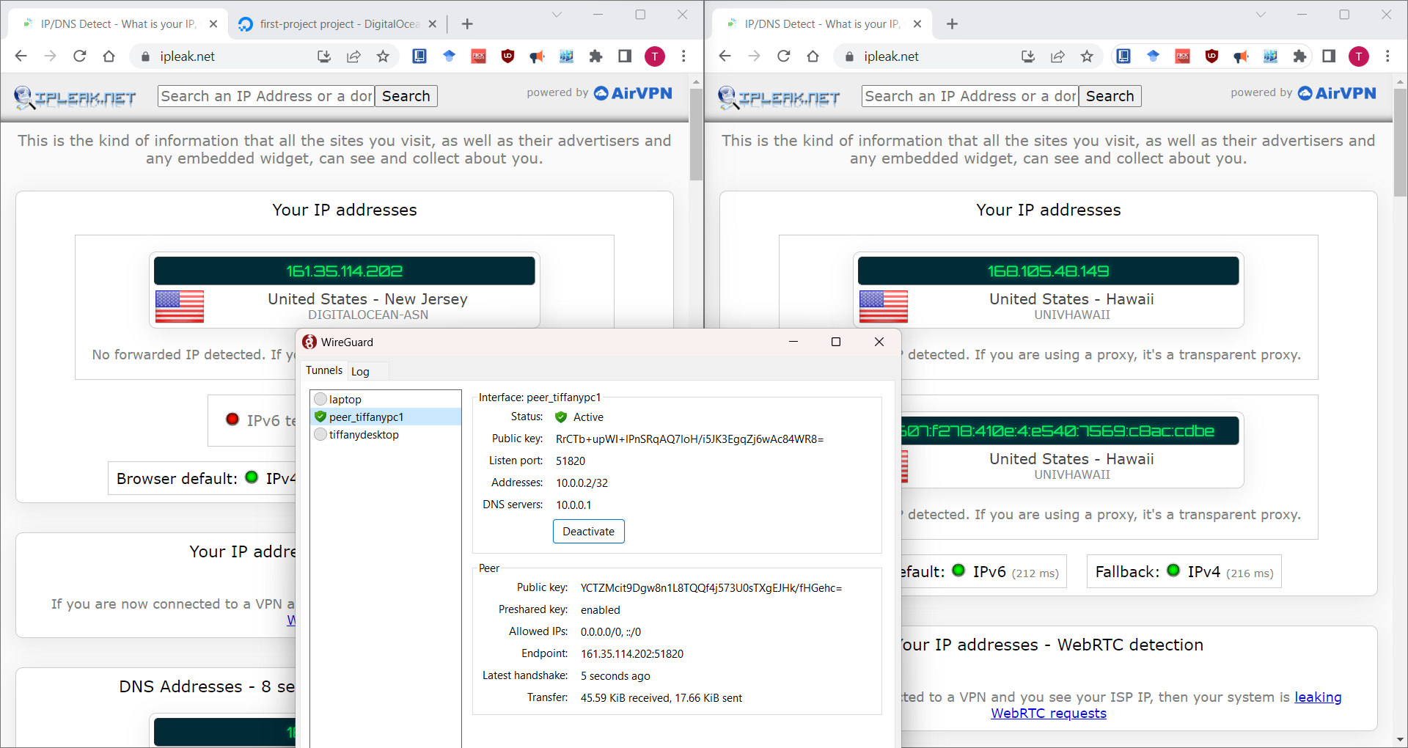Open new tab in left browser window

[x=467, y=24]
